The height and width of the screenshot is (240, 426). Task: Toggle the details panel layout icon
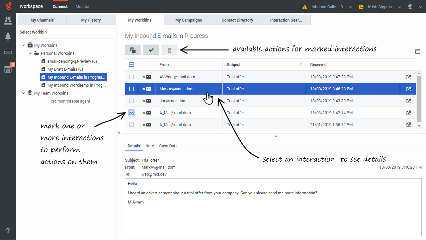[x=418, y=51]
